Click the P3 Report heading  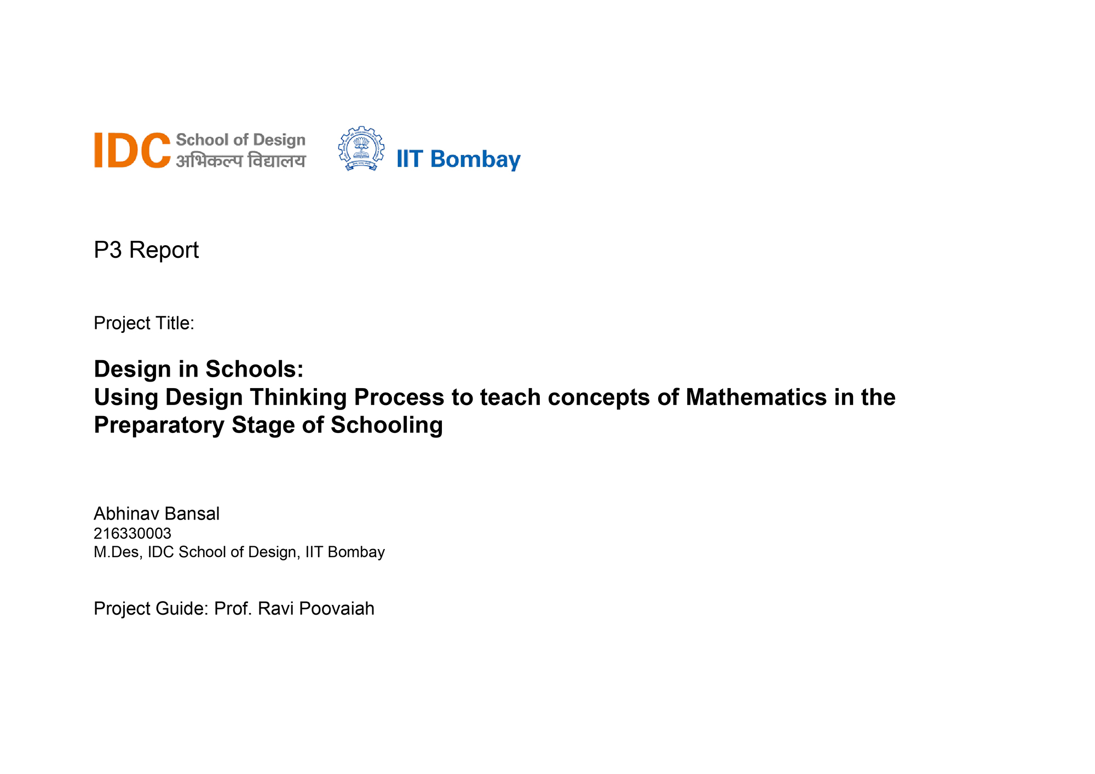pyautogui.click(x=146, y=250)
